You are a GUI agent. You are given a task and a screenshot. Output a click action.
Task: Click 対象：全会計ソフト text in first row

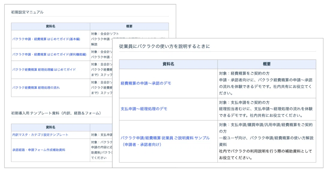(x=105, y=34)
